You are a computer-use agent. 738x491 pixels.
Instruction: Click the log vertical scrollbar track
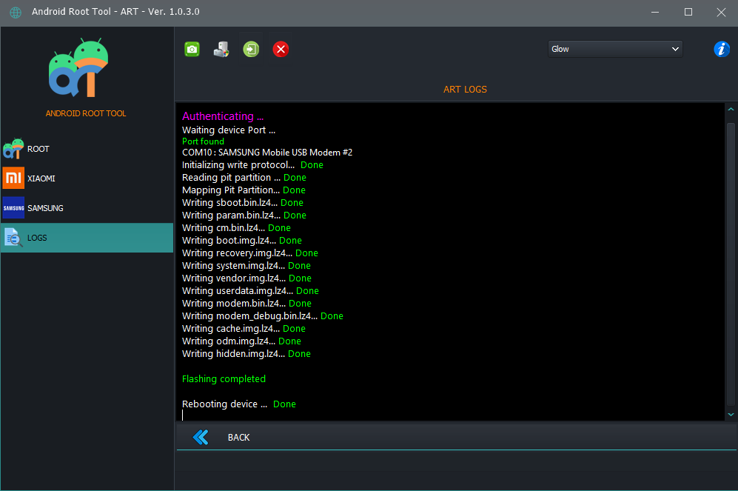[731, 264]
